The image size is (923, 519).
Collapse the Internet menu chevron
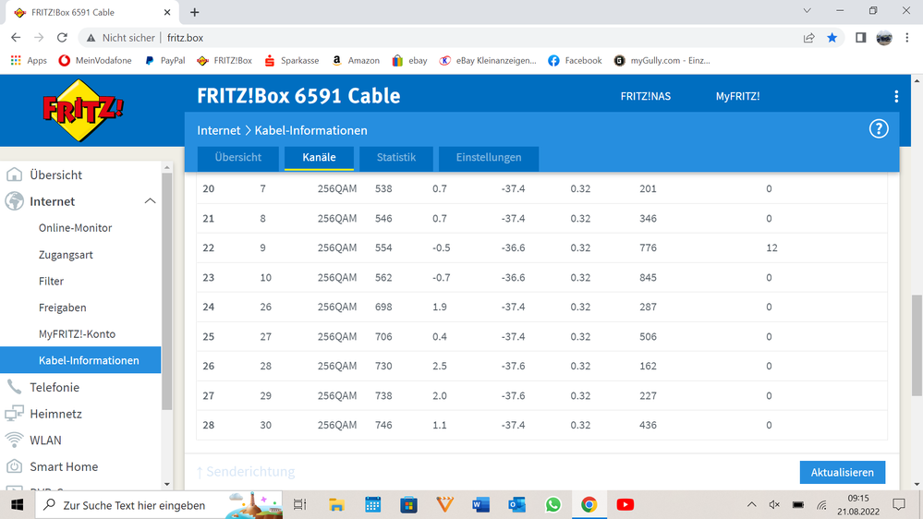coord(150,201)
